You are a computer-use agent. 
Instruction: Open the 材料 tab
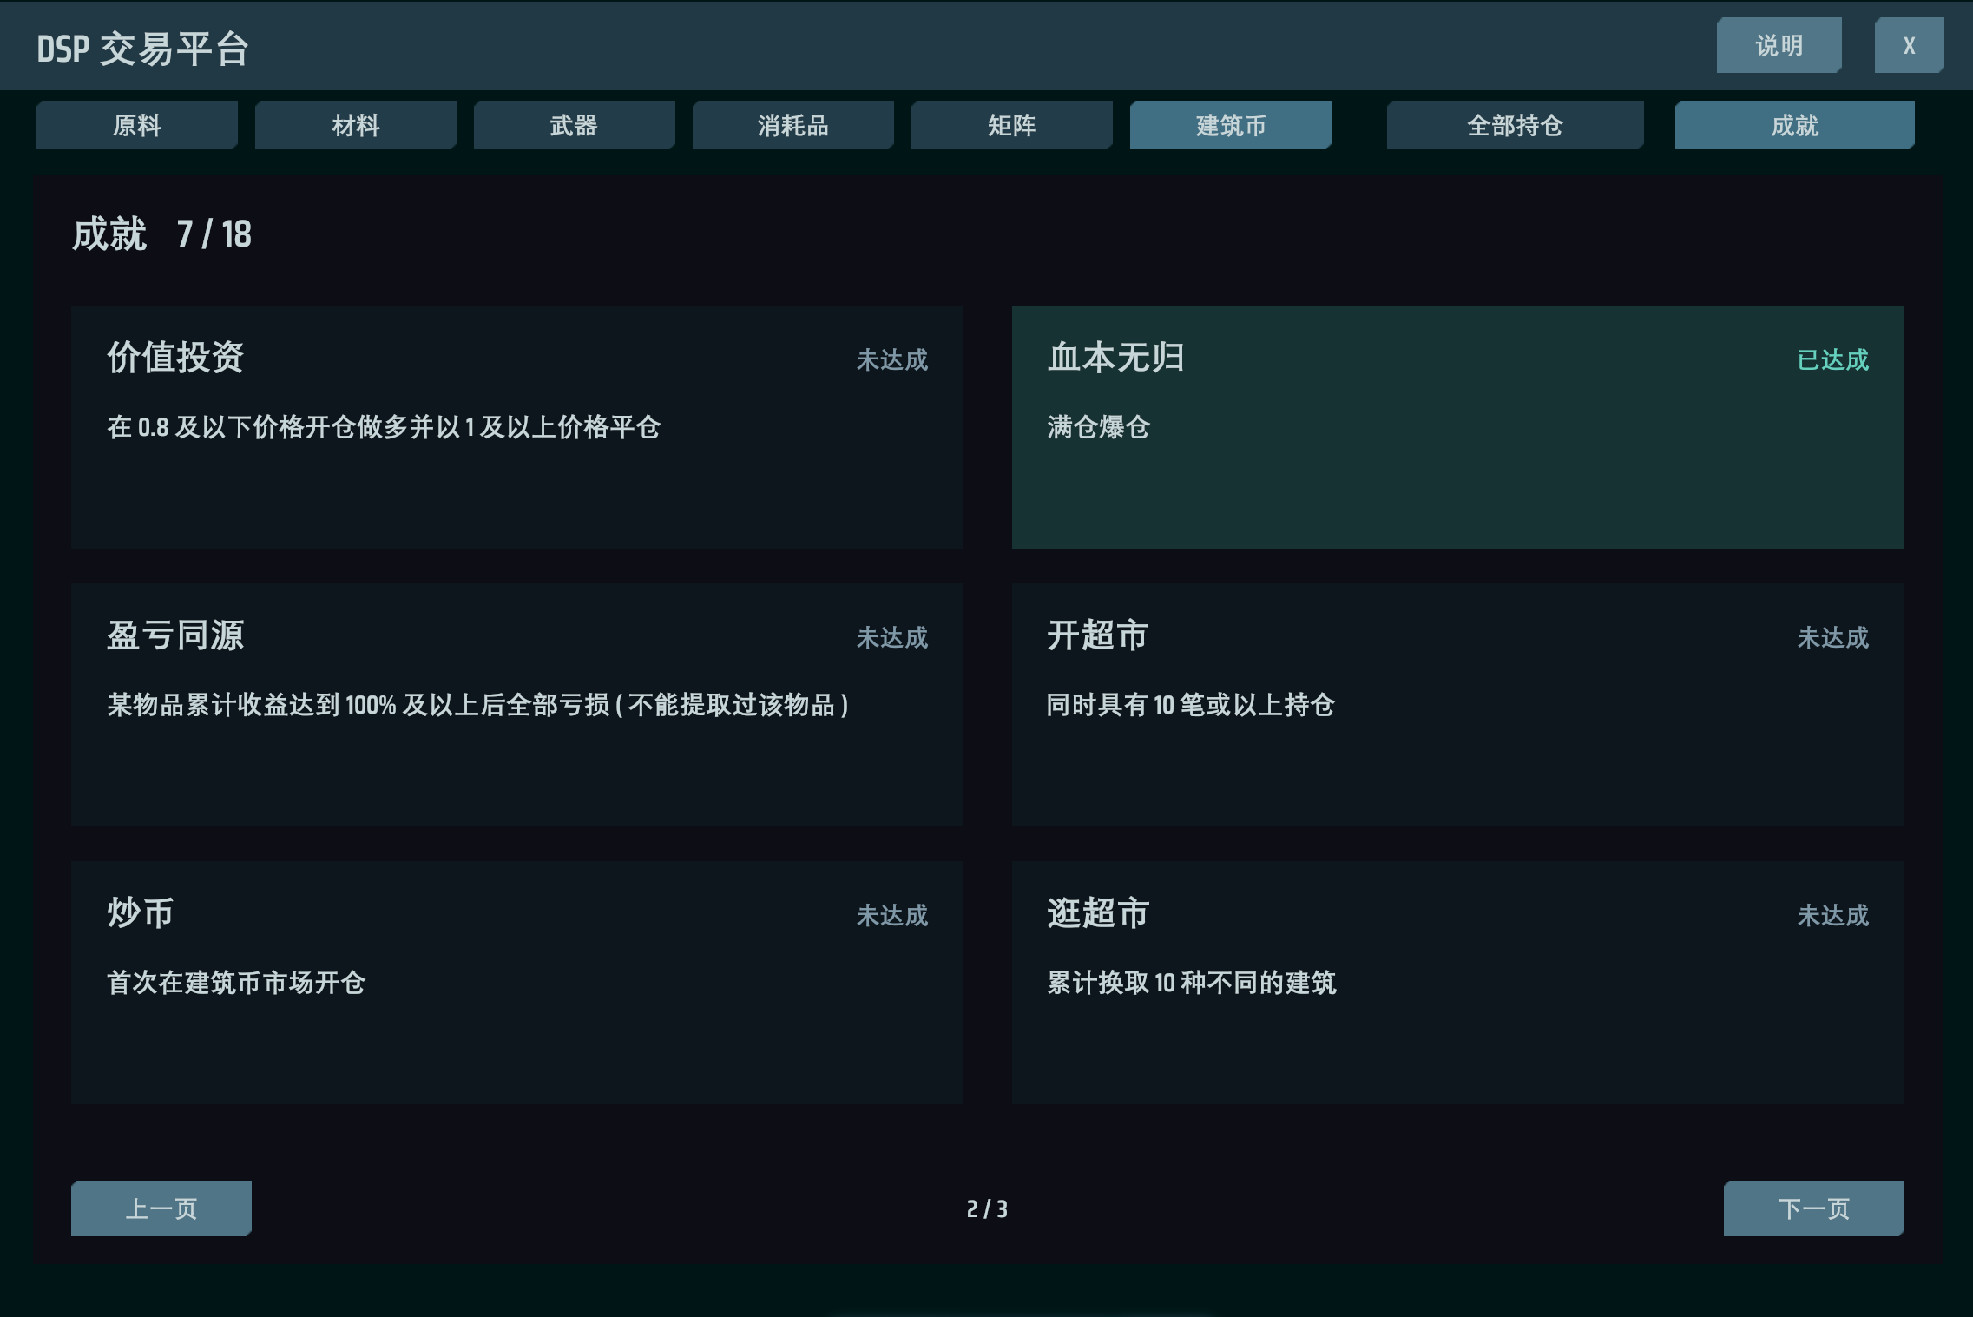(x=355, y=125)
